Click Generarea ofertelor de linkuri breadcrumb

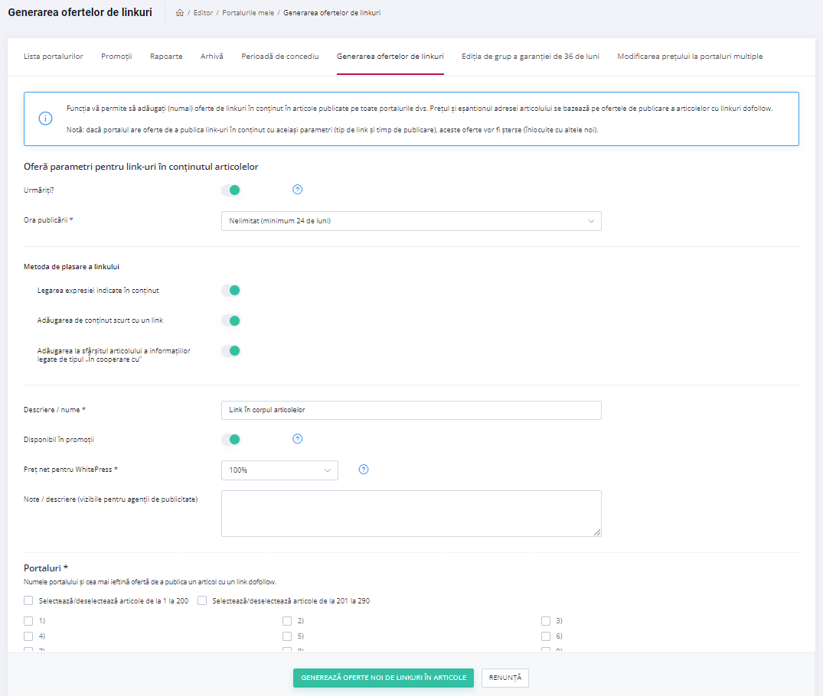coord(331,12)
